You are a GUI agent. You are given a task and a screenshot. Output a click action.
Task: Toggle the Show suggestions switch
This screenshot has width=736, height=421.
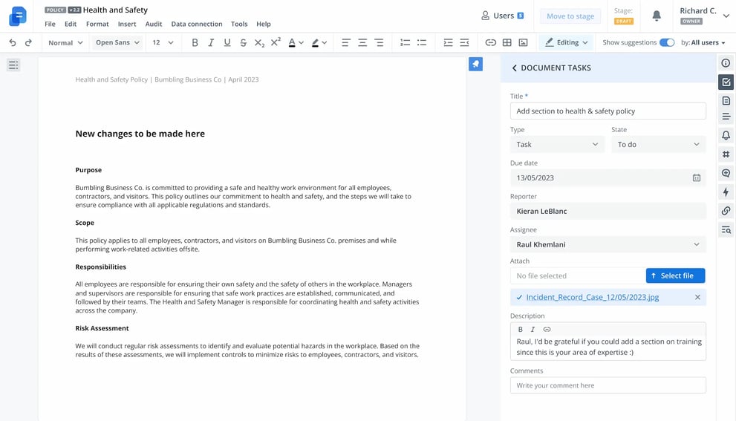point(666,43)
